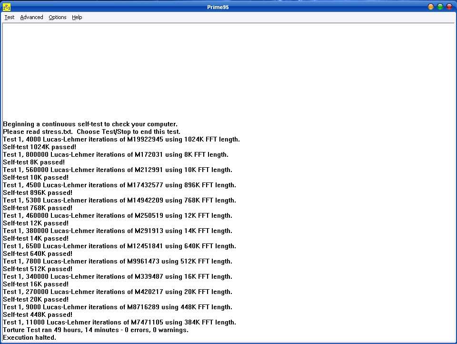Click the Prime95 title bar app icon
Image resolution: width=457 pixels, height=344 pixels.
point(6,7)
